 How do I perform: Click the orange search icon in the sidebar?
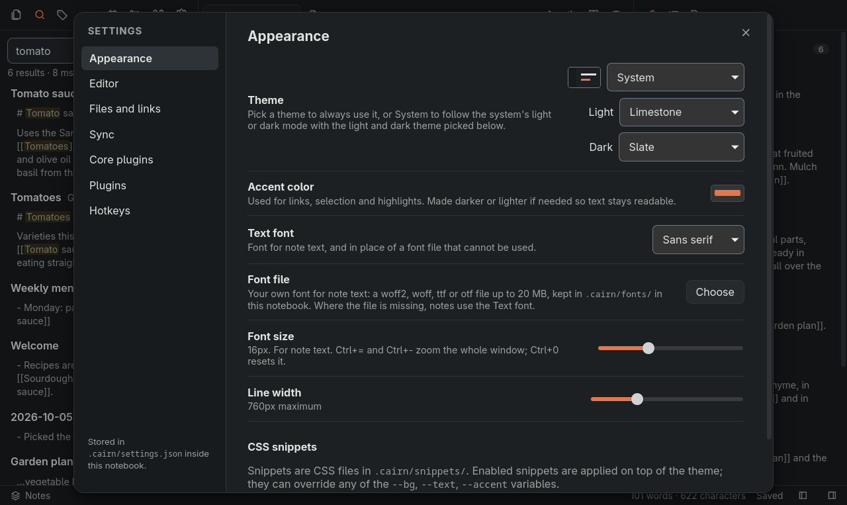pos(40,15)
